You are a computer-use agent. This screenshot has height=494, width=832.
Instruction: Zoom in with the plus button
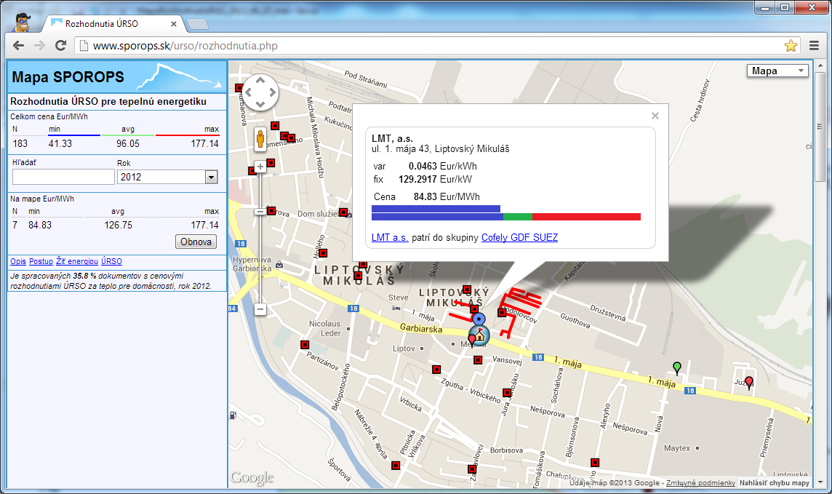(260, 167)
